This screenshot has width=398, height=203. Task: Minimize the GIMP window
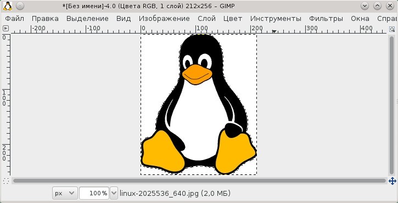tap(365, 6)
